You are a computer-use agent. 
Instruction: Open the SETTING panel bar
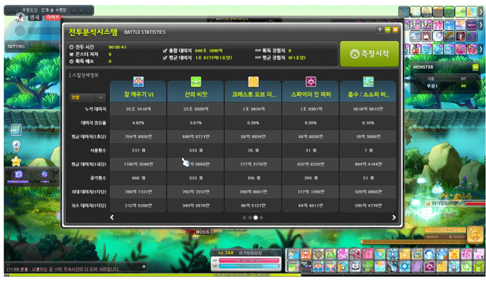point(33,47)
